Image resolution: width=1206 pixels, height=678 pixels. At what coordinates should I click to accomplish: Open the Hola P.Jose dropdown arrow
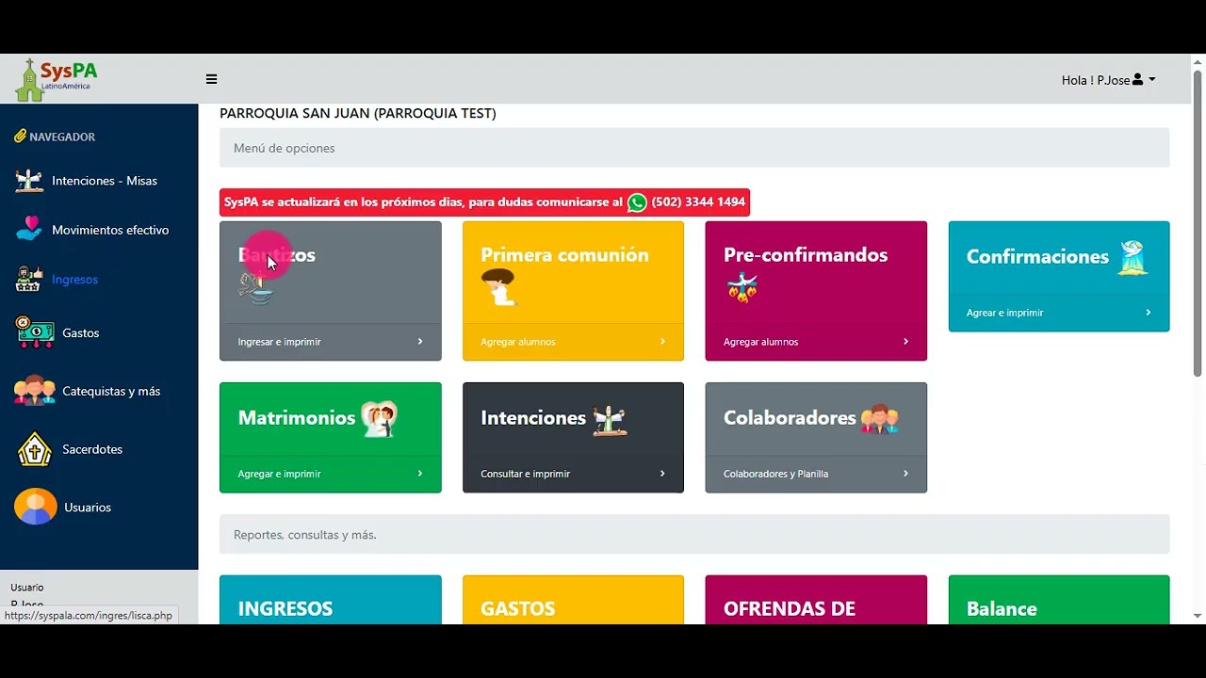tap(1152, 80)
